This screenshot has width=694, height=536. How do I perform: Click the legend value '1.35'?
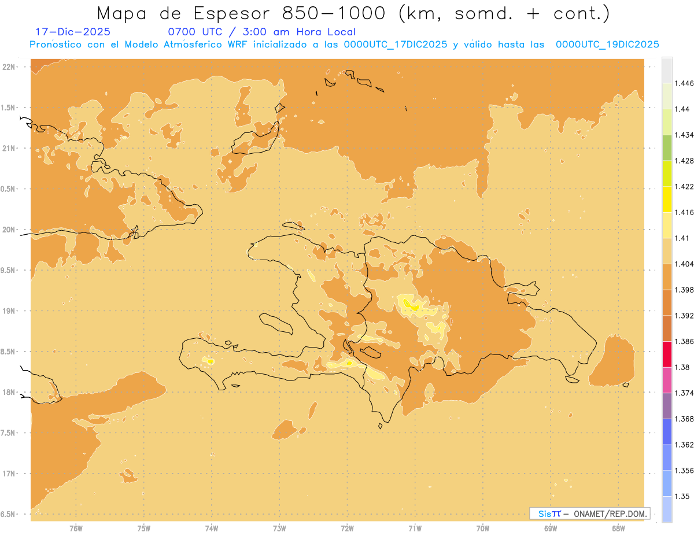tap(682, 496)
